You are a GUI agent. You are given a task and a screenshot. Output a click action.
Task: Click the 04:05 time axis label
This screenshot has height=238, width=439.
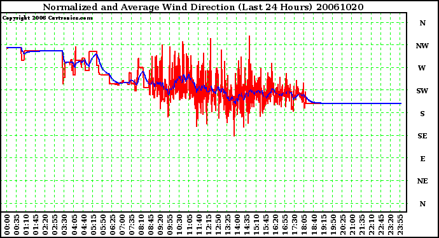click(x=74, y=225)
